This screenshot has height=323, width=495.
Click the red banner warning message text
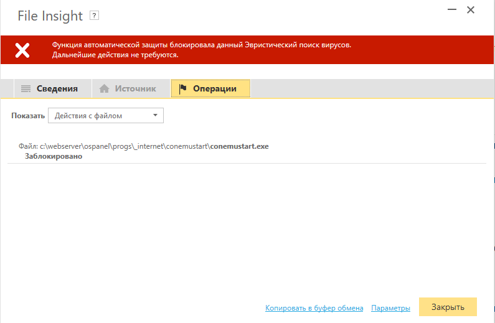tap(202, 50)
